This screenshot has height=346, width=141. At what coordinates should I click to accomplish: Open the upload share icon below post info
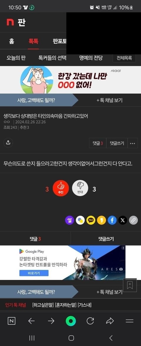(x=8, y=142)
